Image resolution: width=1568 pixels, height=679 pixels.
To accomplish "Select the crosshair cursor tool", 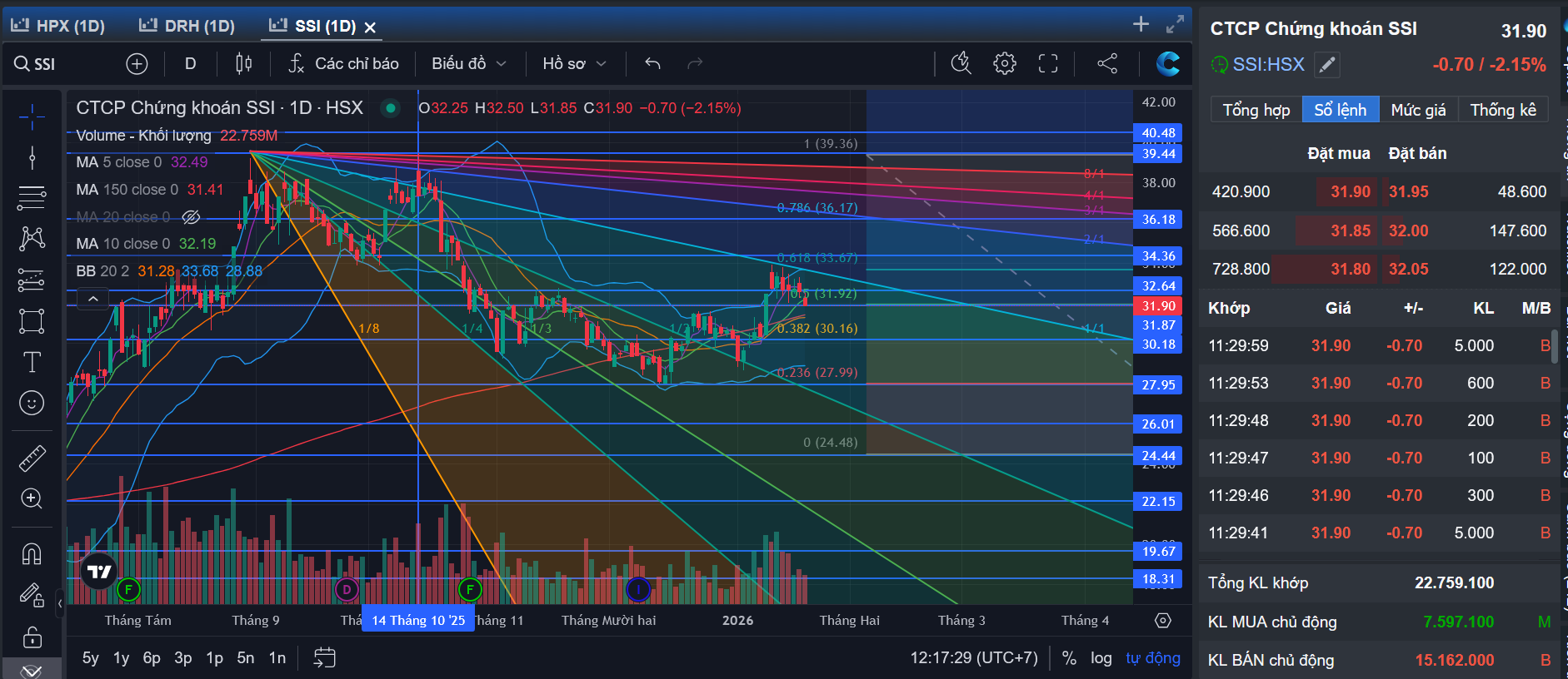I will pos(32,116).
